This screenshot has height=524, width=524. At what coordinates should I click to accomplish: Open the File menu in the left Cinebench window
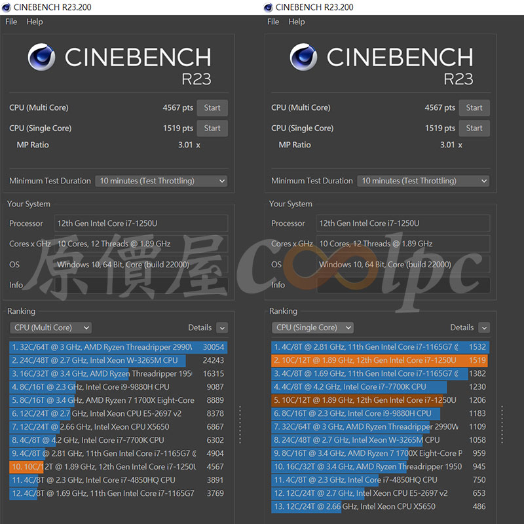11,22
